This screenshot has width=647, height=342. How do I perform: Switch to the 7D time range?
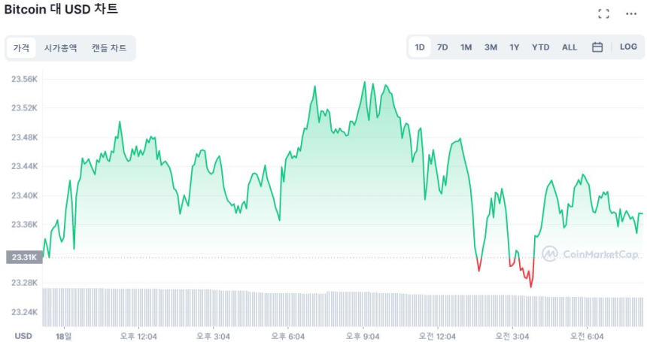[x=442, y=47]
